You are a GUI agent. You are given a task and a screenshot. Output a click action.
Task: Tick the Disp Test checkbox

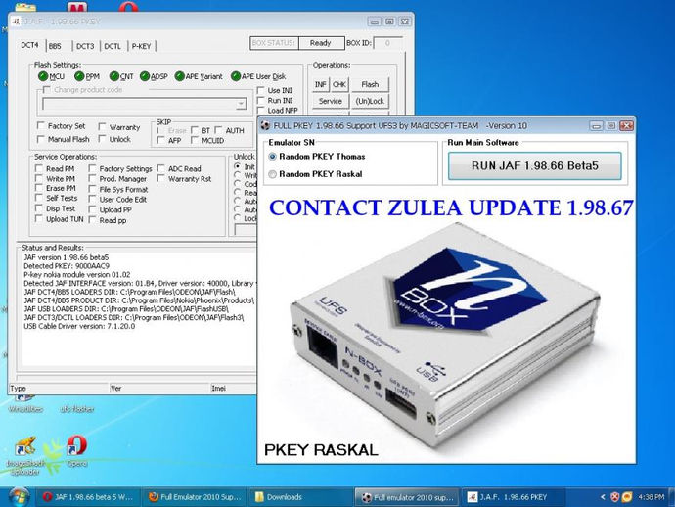[39, 208]
